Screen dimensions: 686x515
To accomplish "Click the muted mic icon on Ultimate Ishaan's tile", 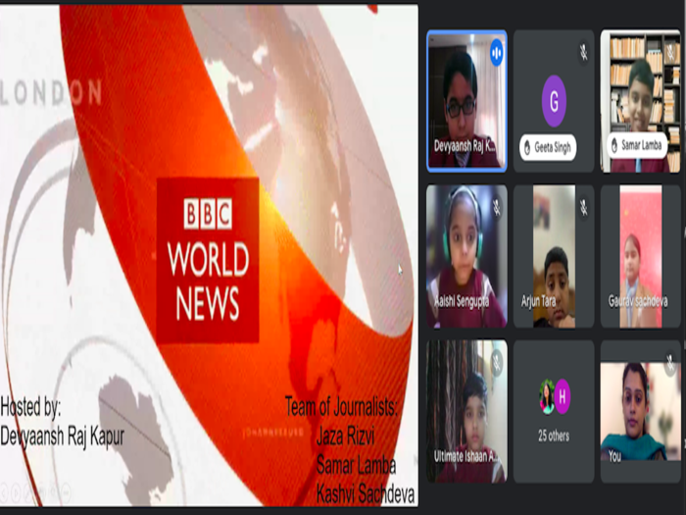I will coord(496,363).
